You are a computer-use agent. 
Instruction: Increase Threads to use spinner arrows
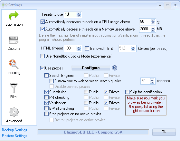point(79,15)
